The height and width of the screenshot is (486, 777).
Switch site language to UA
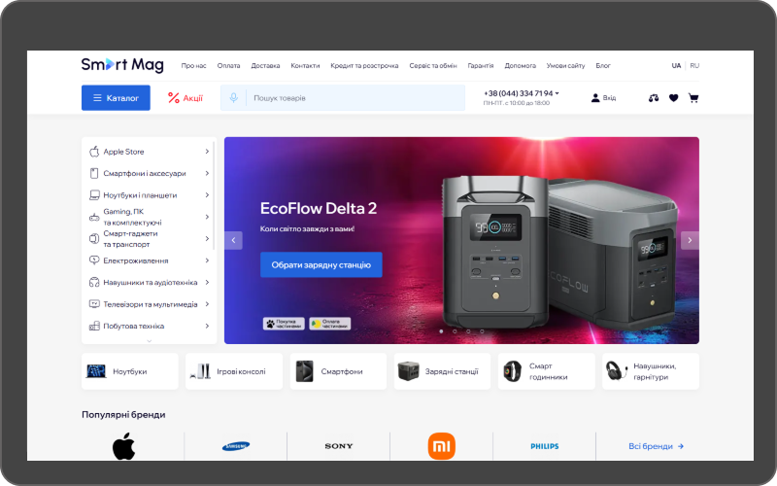[676, 65]
